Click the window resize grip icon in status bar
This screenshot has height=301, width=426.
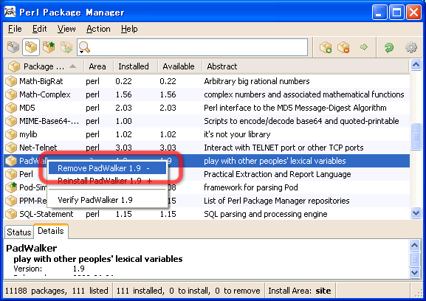[418, 293]
